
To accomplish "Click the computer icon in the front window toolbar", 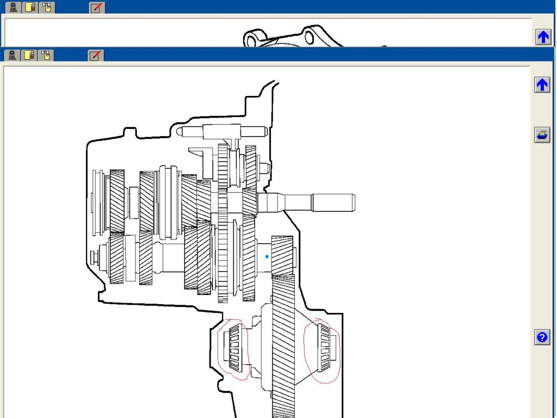I will pyautogui.click(x=13, y=55).
